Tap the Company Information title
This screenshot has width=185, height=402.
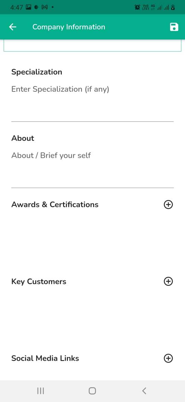click(69, 27)
